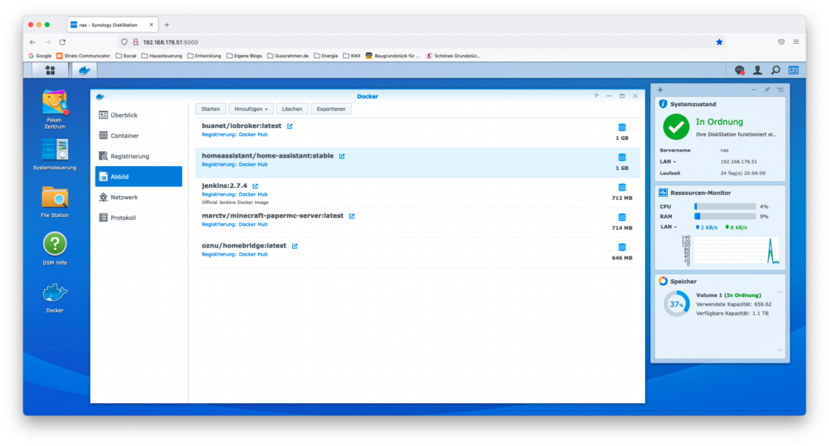
Task: Open DSM Hilfe desktop icon
Action: (x=55, y=248)
